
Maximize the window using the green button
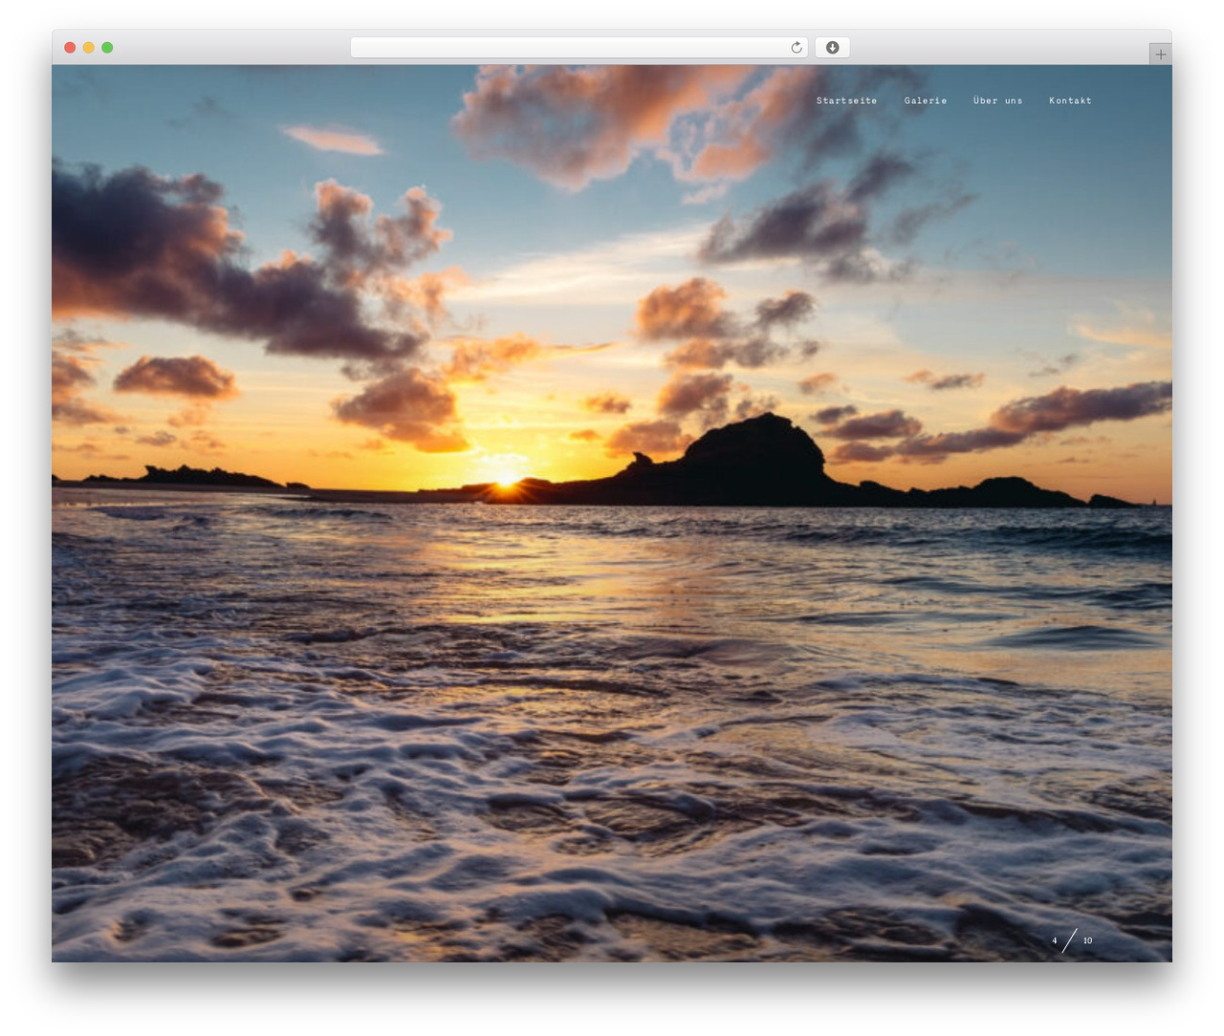pos(107,48)
